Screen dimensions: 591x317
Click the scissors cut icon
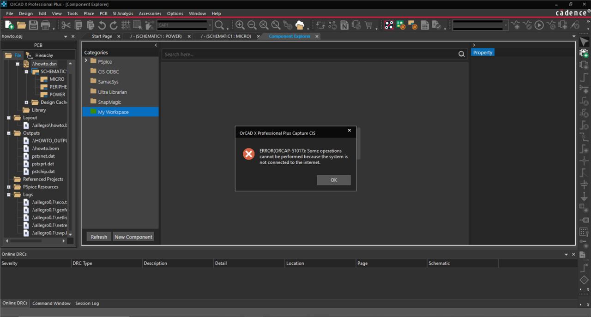(66, 25)
